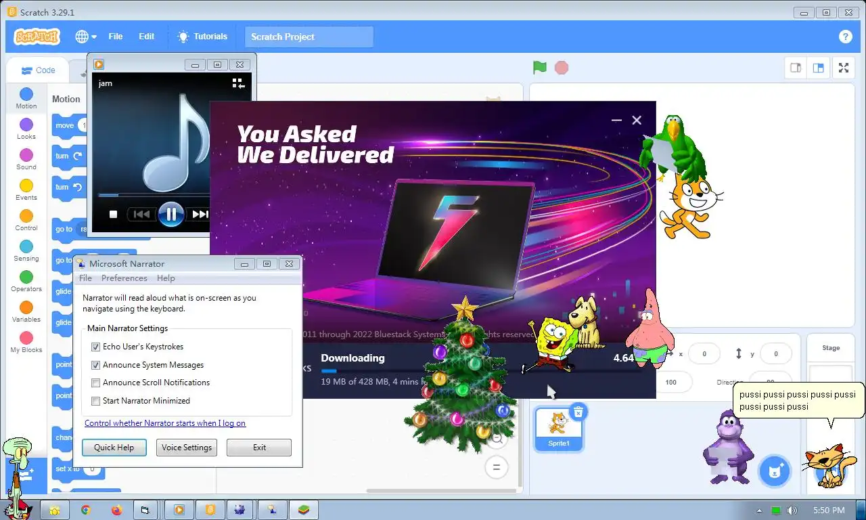
Task: Open the Scratch logo home link
Action: click(37, 37)
